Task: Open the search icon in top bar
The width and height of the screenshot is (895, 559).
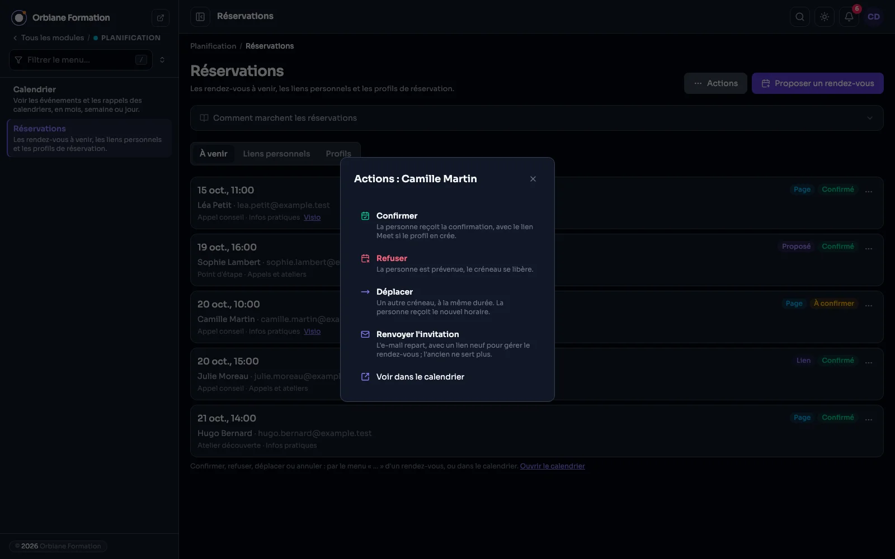Action: coord(800,17)
